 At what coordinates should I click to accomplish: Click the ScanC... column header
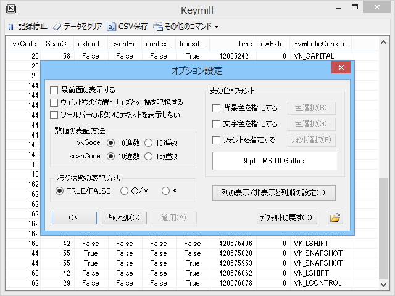point(57,44)
